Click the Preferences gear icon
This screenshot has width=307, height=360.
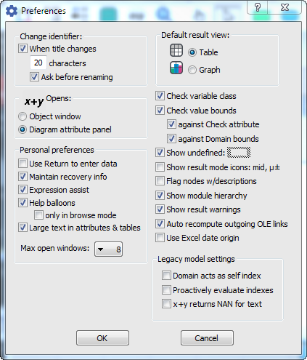[x=12, y=11]
